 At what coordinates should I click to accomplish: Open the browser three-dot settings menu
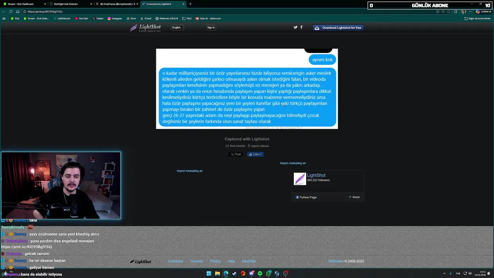(x=471, y=12)
